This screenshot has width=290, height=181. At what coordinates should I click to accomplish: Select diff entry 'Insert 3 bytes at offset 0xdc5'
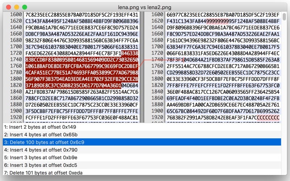pyautogui.click(x=142, y=165)
